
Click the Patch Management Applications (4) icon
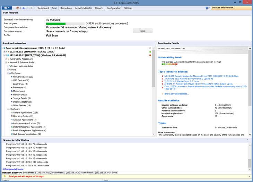click(x=12, y=131)
